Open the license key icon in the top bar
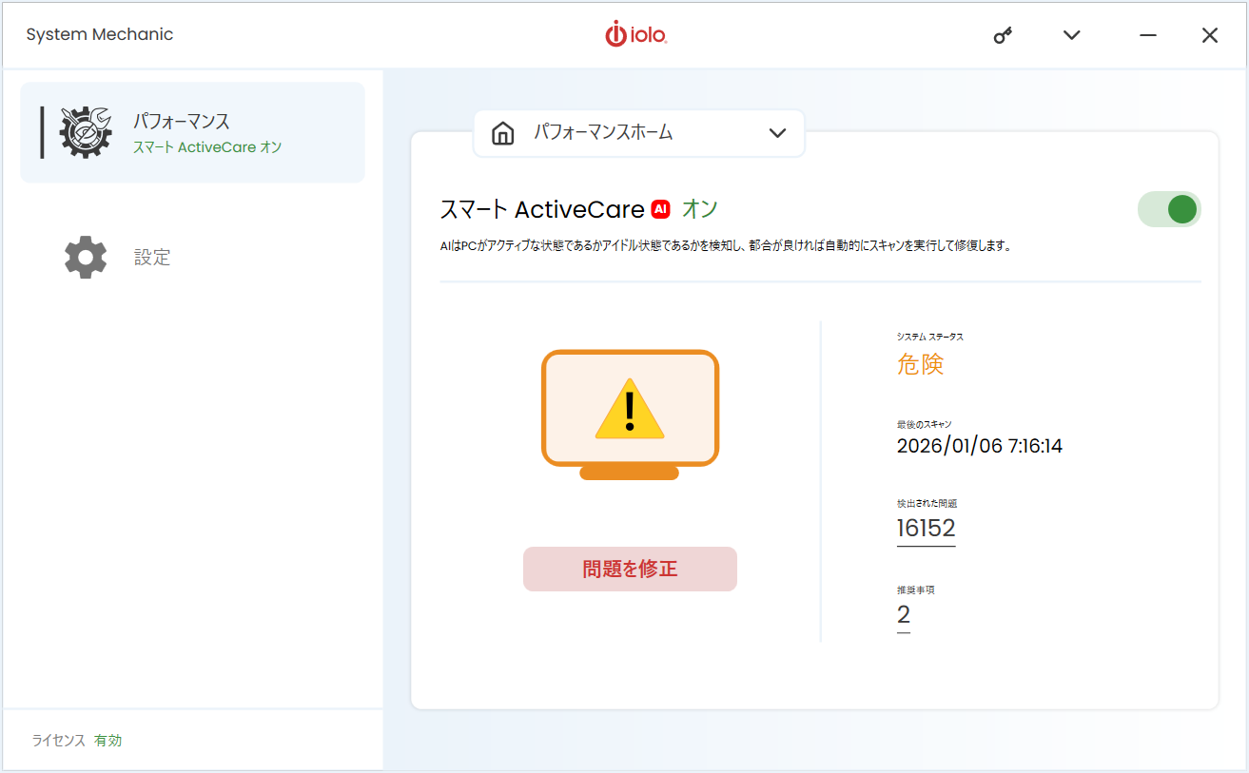1249x773 pixels. (x=1002, y=34)
